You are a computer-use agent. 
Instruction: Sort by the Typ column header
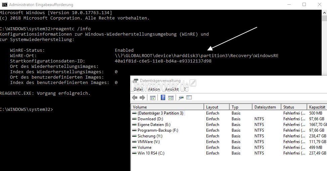pyautogui.click(x=241, y=107)
